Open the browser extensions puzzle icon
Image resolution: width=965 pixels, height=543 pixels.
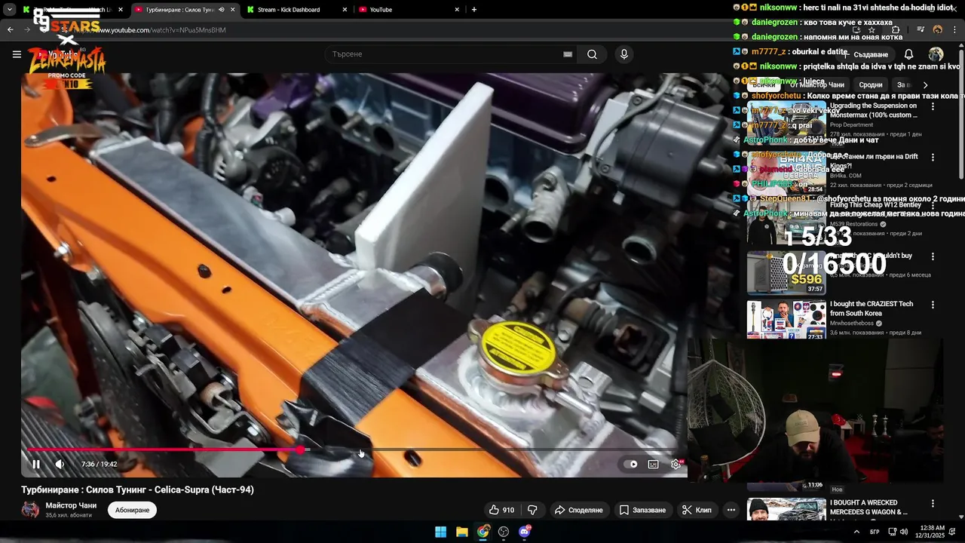pyautogui.click(x=896, y=30)
